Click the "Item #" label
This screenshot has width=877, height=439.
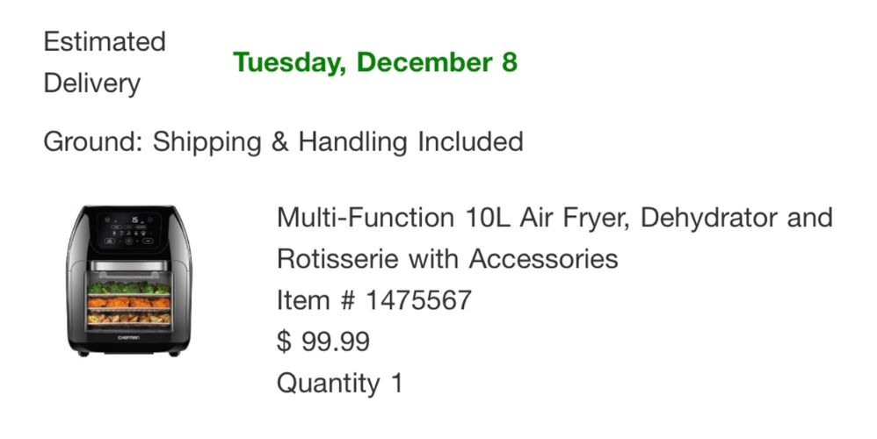point(315,300)
